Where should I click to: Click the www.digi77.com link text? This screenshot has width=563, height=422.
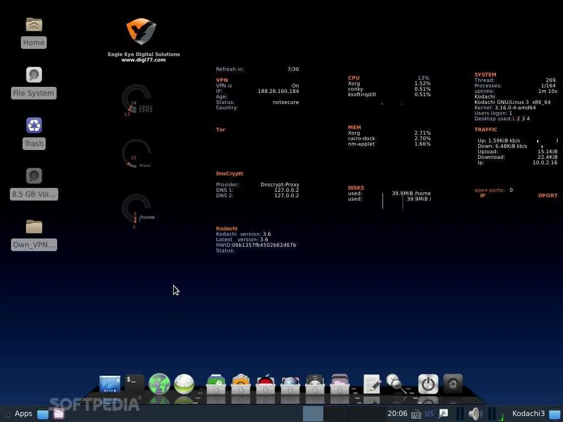point(143,60)
